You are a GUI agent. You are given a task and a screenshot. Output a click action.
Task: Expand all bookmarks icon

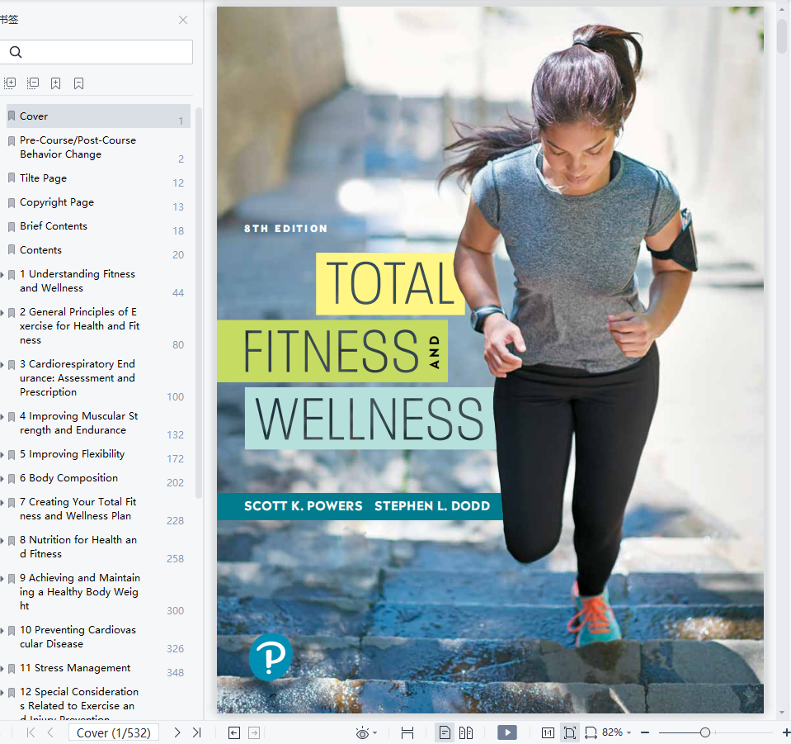pos(10,83)
